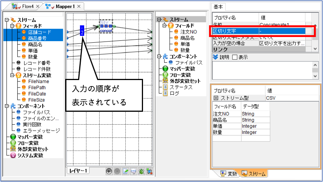This screenshot has height=182, width=323.
Task: Collapse the right ストリーム root node
Action: (x=159, y=19)
